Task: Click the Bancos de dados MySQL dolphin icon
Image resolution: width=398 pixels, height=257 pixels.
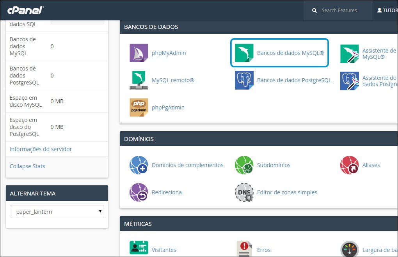Action: coord(244,53)
